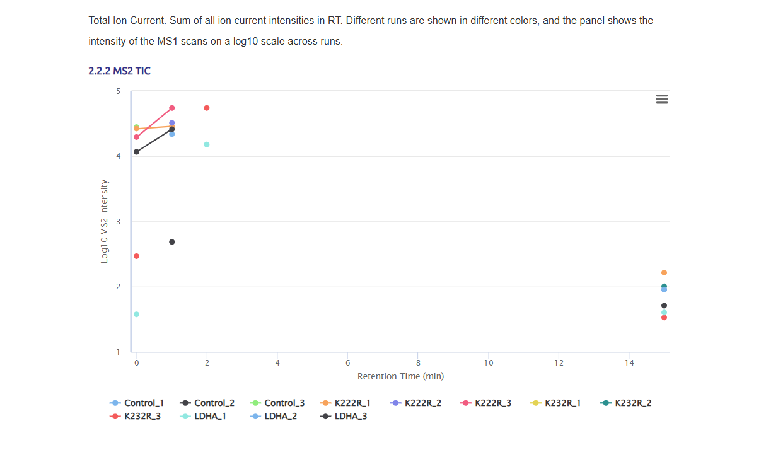Click the lowest cyan point at 0 minutes
Image resolution: width=778 pixels, height=450 pixels.
pos(136,314)
